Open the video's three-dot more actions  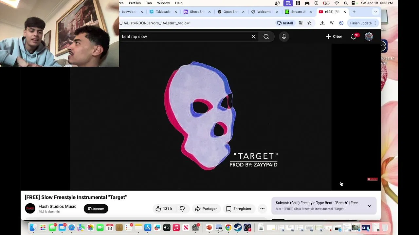click(x=262, y=209)
